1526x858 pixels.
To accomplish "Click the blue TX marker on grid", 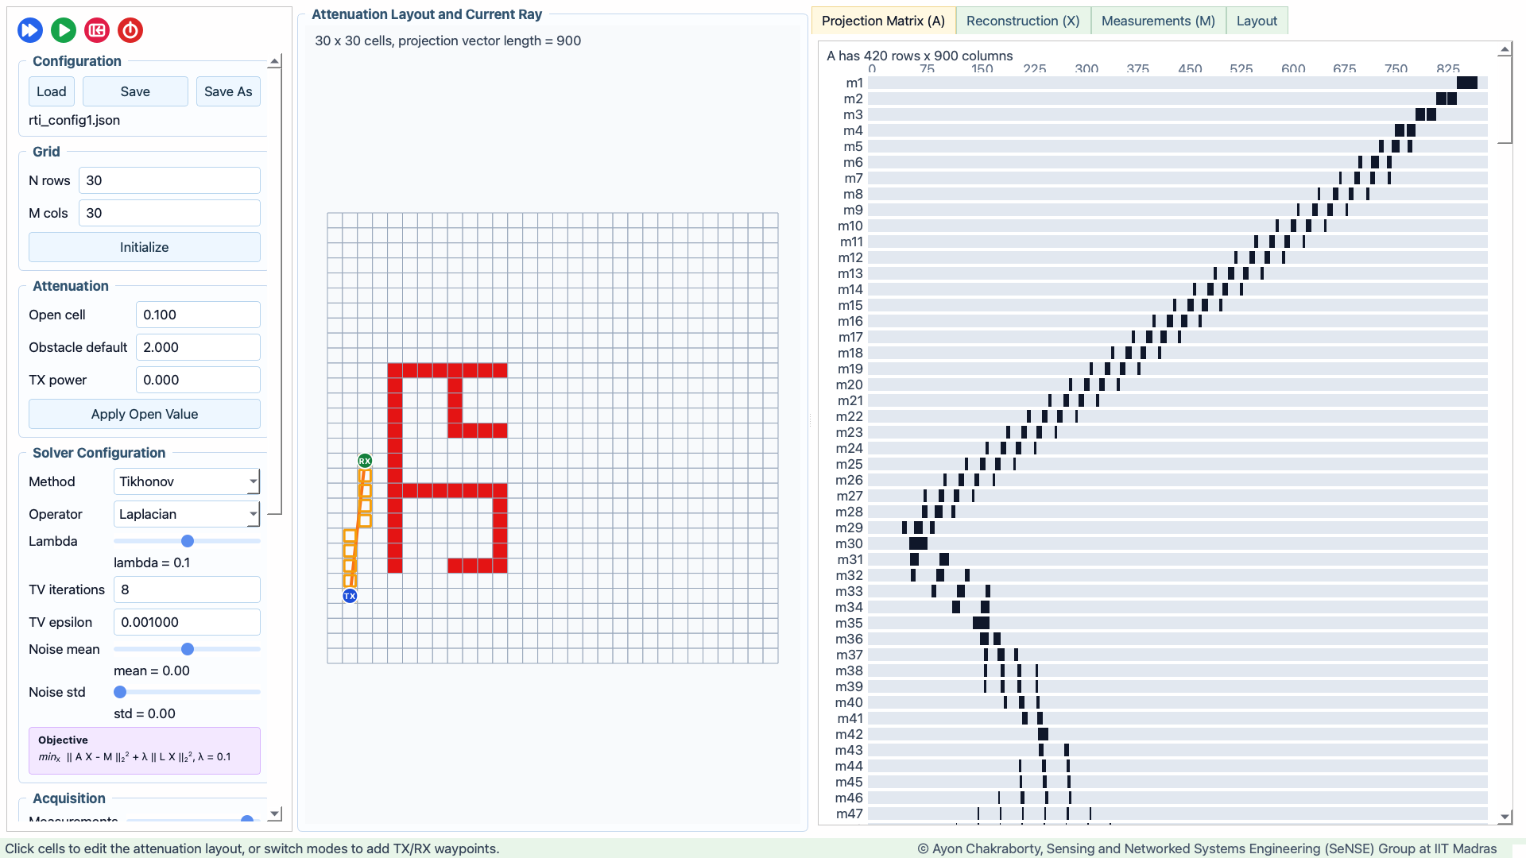I will (x=350, y=596).
